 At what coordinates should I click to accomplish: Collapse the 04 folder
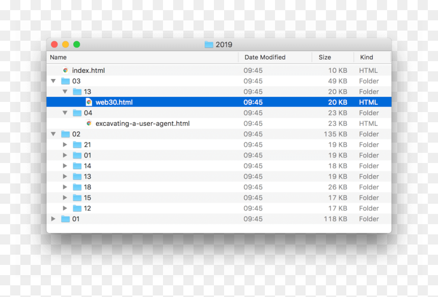pyautogui.click(x=65, y=113)
